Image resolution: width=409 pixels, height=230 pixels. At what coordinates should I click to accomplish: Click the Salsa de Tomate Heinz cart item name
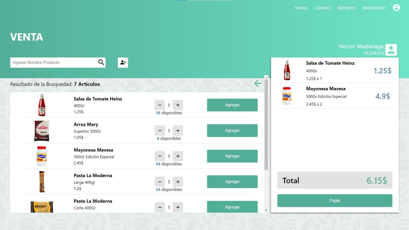(x=330, y=63)
